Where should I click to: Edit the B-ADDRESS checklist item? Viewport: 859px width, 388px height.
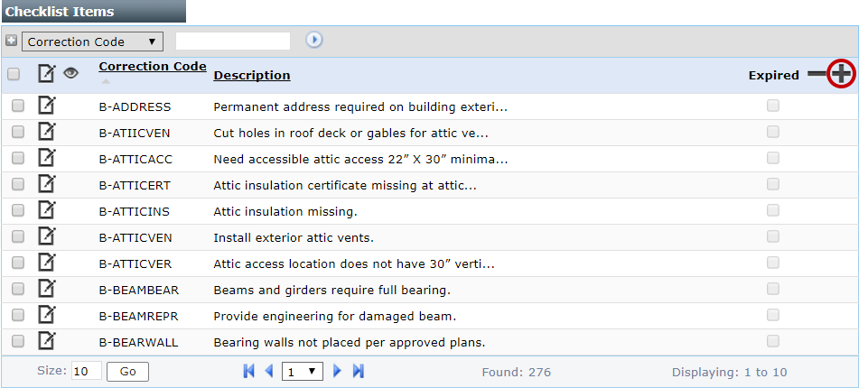46,106
